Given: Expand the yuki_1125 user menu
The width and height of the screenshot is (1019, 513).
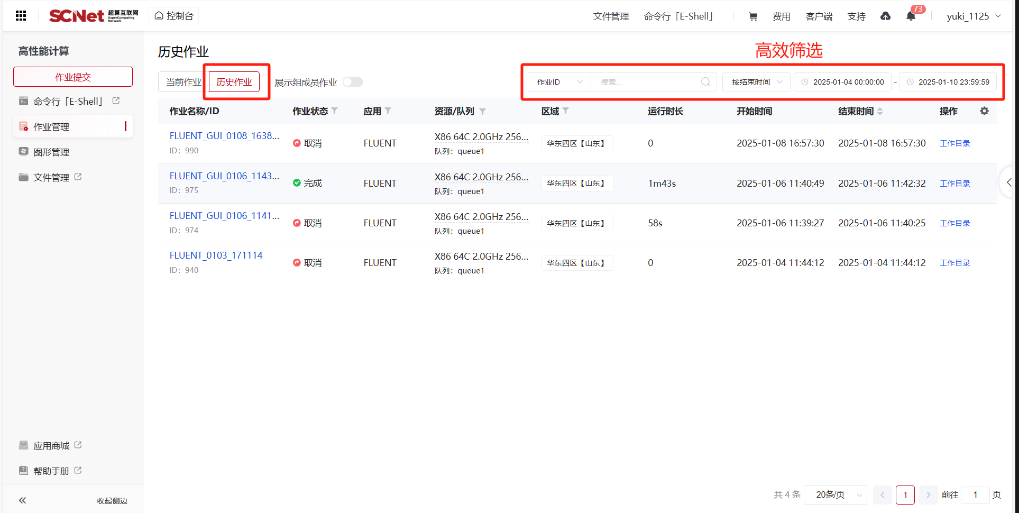Looking at the screenshot, I should pyautogui.click(x=974, y=16).
